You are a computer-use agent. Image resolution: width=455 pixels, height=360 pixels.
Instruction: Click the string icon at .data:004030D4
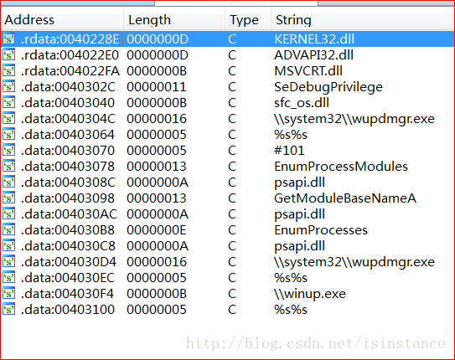pyautogui.click(x=8, y=262)
